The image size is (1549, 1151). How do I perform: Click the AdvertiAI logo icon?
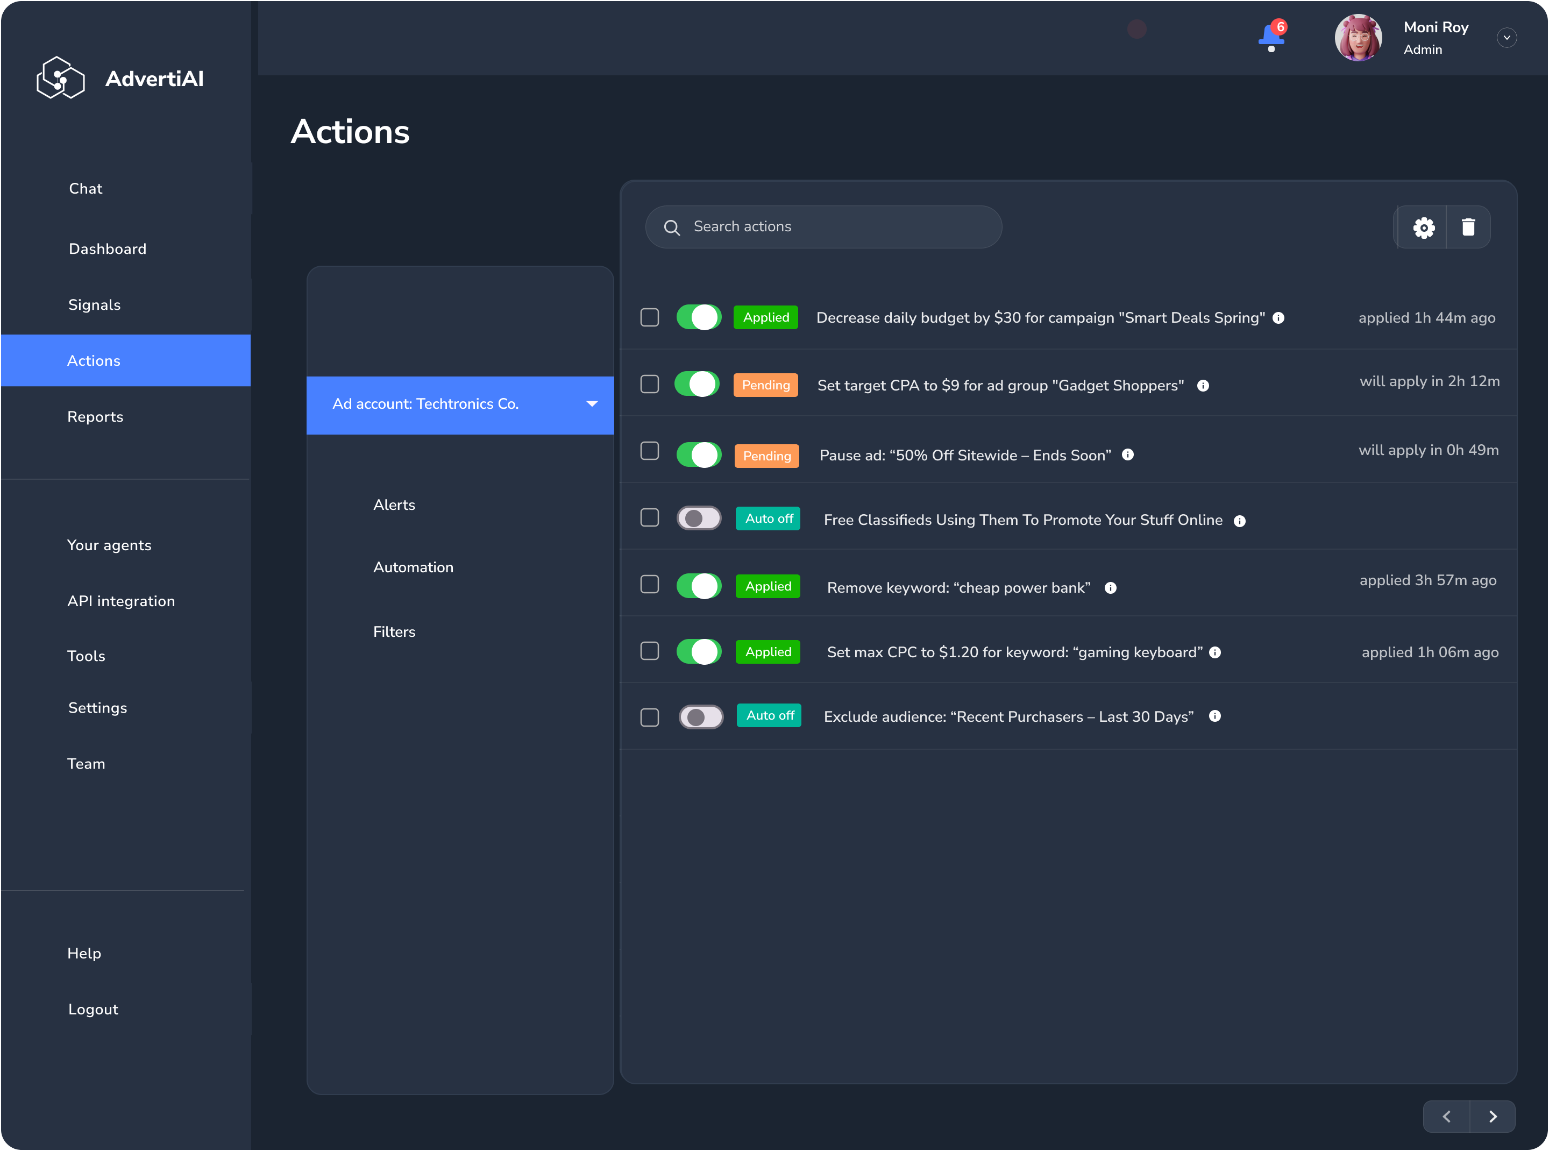point(61,78)
